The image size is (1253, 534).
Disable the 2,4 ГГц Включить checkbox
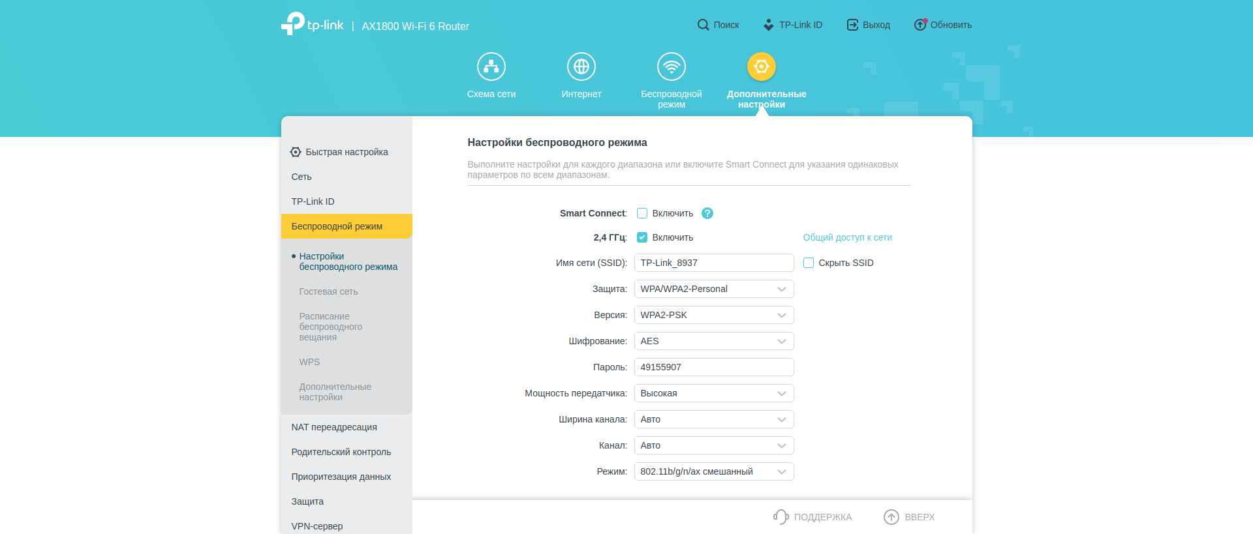coord(642,237)
